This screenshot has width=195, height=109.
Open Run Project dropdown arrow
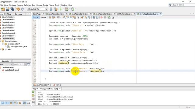coord(63,9)
